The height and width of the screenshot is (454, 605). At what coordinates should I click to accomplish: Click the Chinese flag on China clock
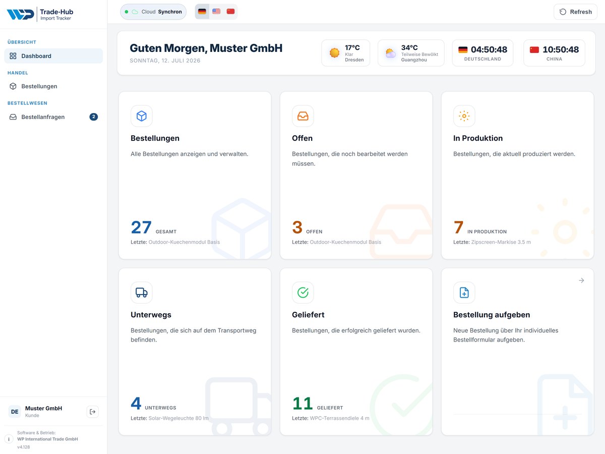pos(534,49)
